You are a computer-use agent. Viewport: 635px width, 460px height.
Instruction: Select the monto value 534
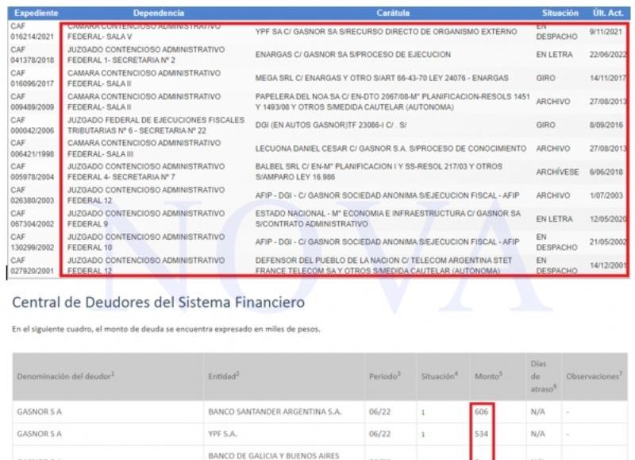pos(482,434)
